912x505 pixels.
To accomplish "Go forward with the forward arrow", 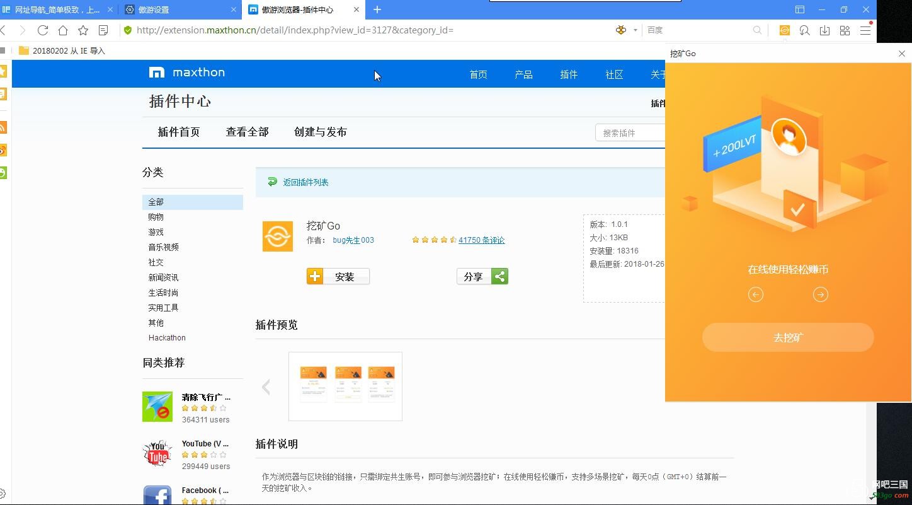I will click(x=23, y=30).
